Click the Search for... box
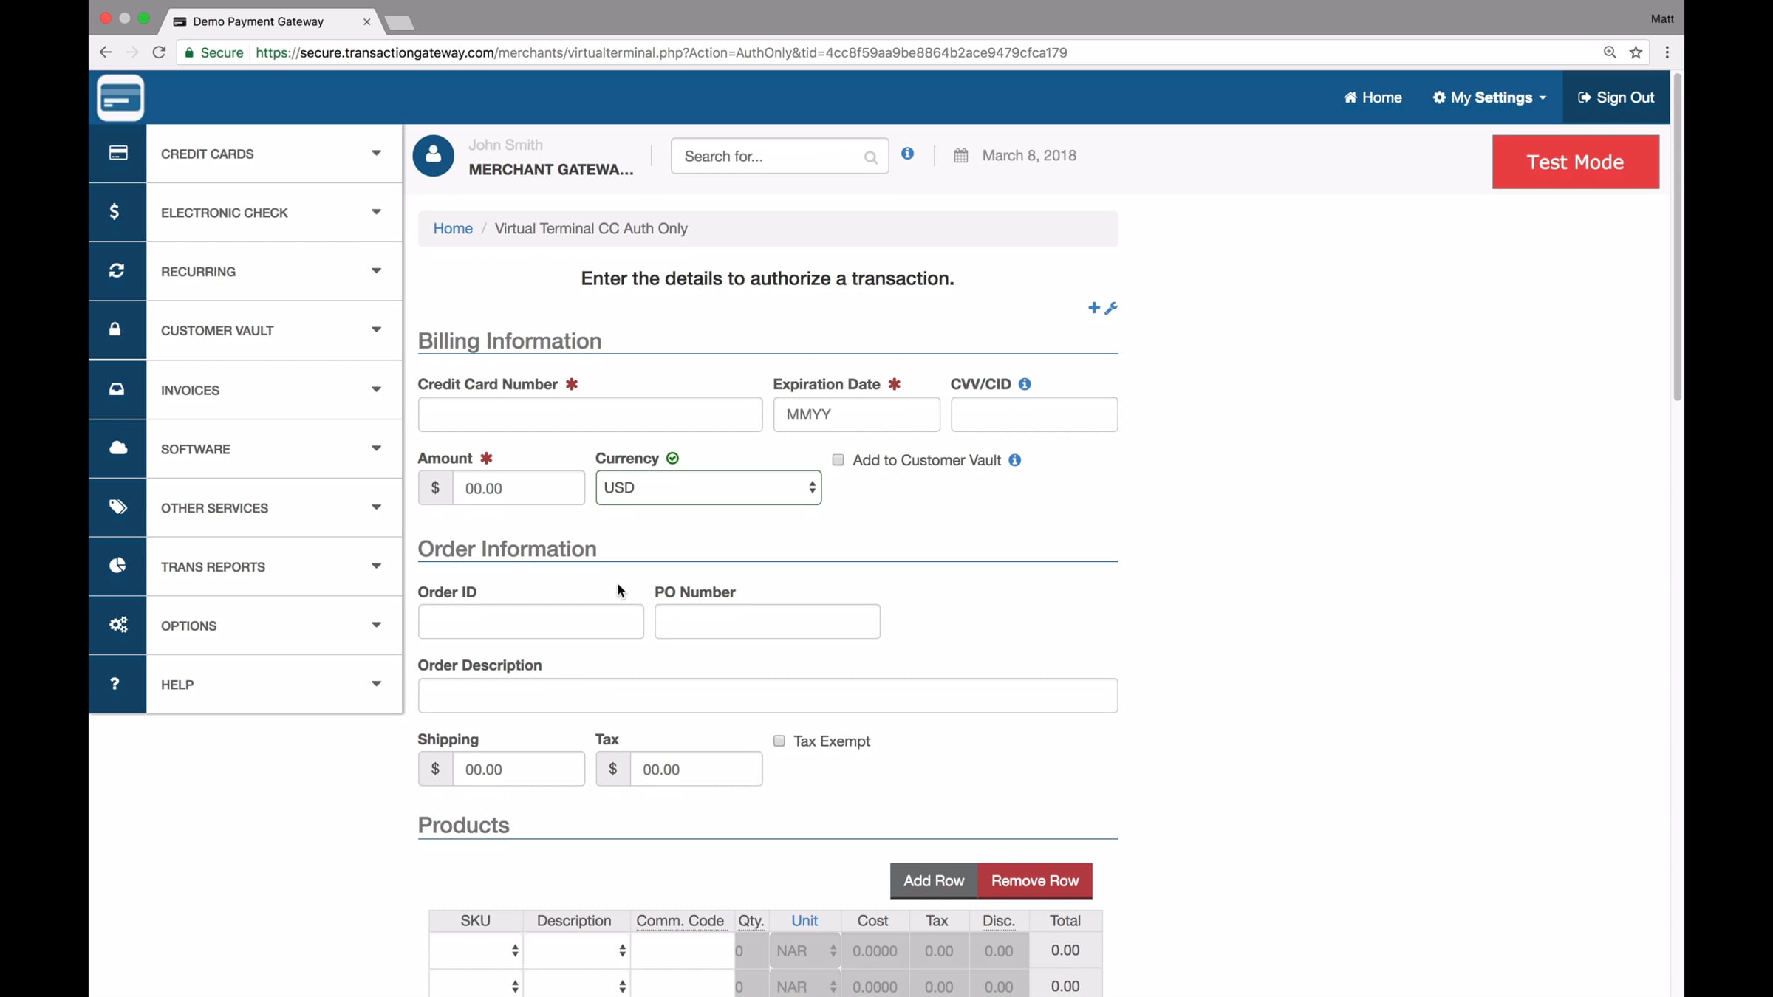1773x997 pixels. point(780,156)
